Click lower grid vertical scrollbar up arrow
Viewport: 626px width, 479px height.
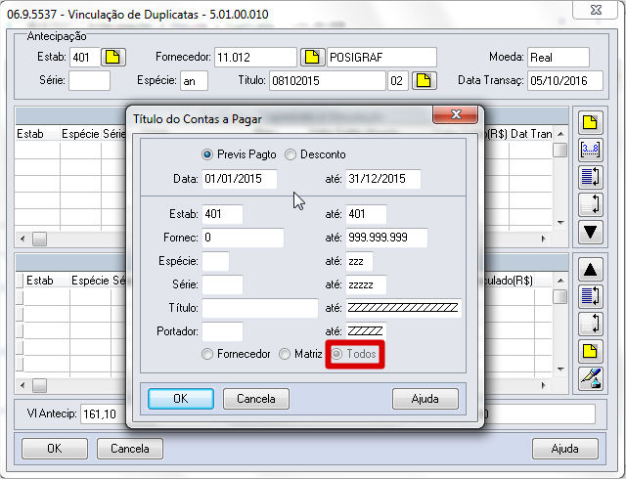[560, 281]
